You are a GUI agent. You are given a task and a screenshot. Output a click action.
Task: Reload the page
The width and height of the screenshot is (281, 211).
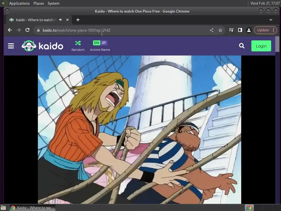(27, 30)
